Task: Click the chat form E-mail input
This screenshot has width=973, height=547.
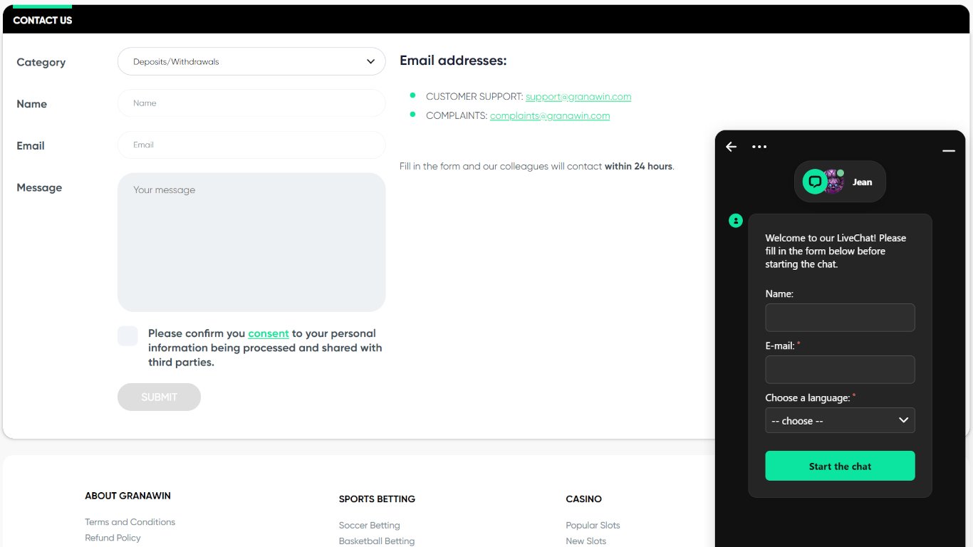Action: (x=840, y=370)
